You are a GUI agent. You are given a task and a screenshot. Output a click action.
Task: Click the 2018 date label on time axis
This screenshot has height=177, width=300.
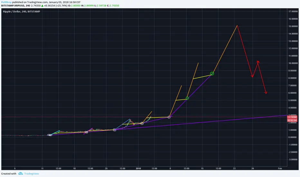(138, 168)
